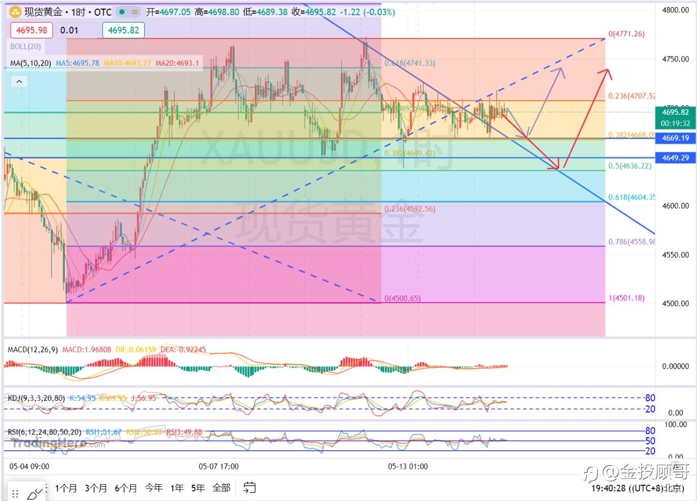
Task: Click the green buy price 4695.82 button
Action: click(x=124, y=30)
